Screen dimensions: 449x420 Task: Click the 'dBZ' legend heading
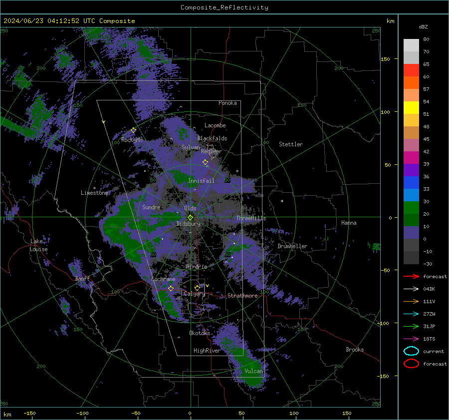423,26
